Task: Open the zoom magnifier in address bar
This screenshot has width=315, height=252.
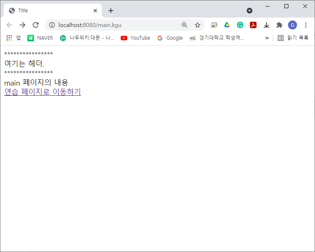Action: (x=184, y=25)
